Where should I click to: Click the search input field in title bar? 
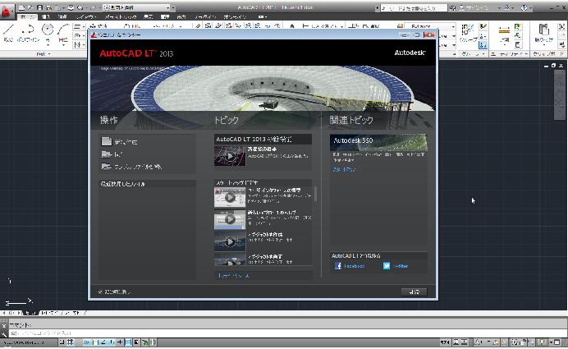(x=414, y=7)
